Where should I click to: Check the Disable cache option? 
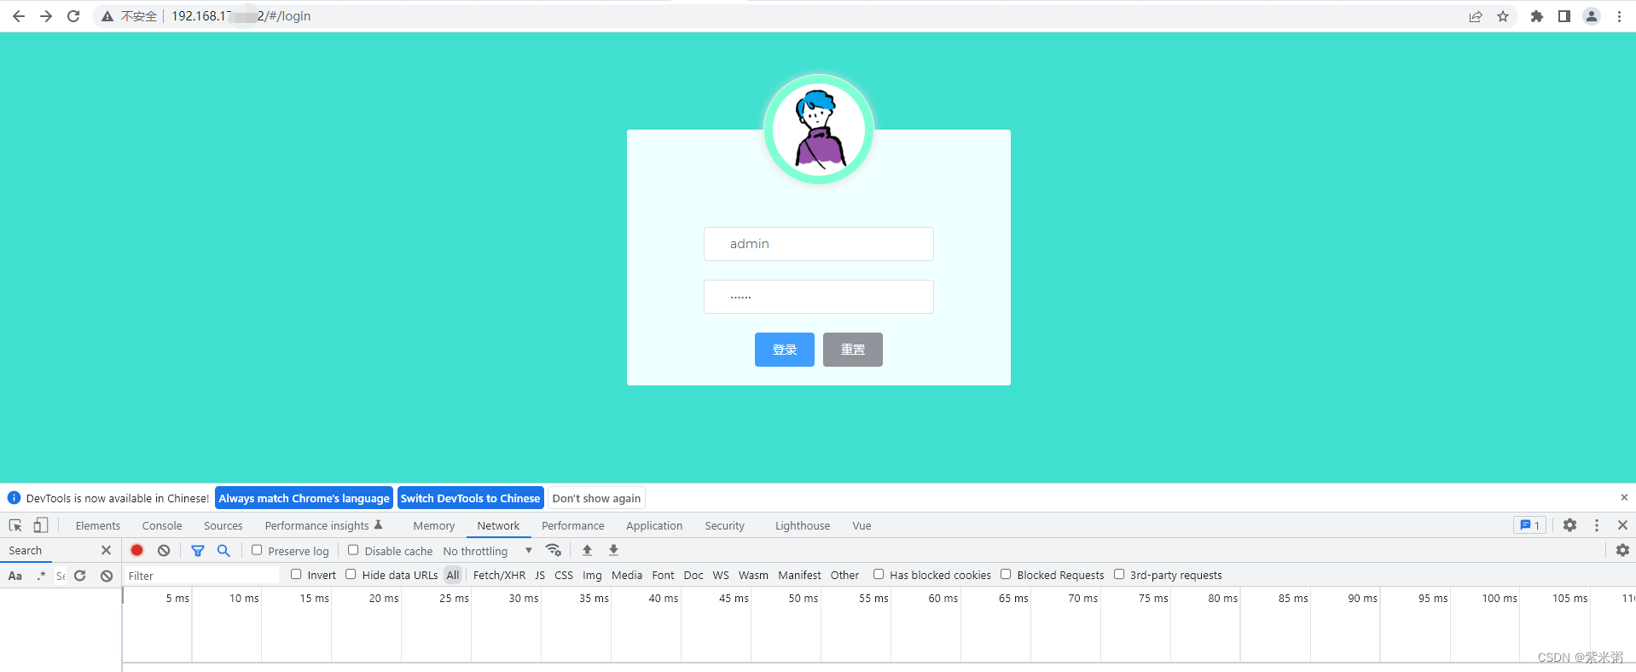coord(353,550)
